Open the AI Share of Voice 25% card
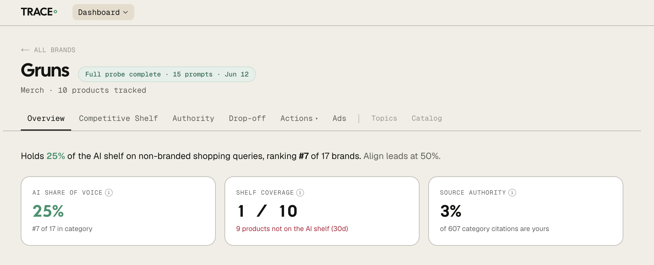 click(118, 211)
